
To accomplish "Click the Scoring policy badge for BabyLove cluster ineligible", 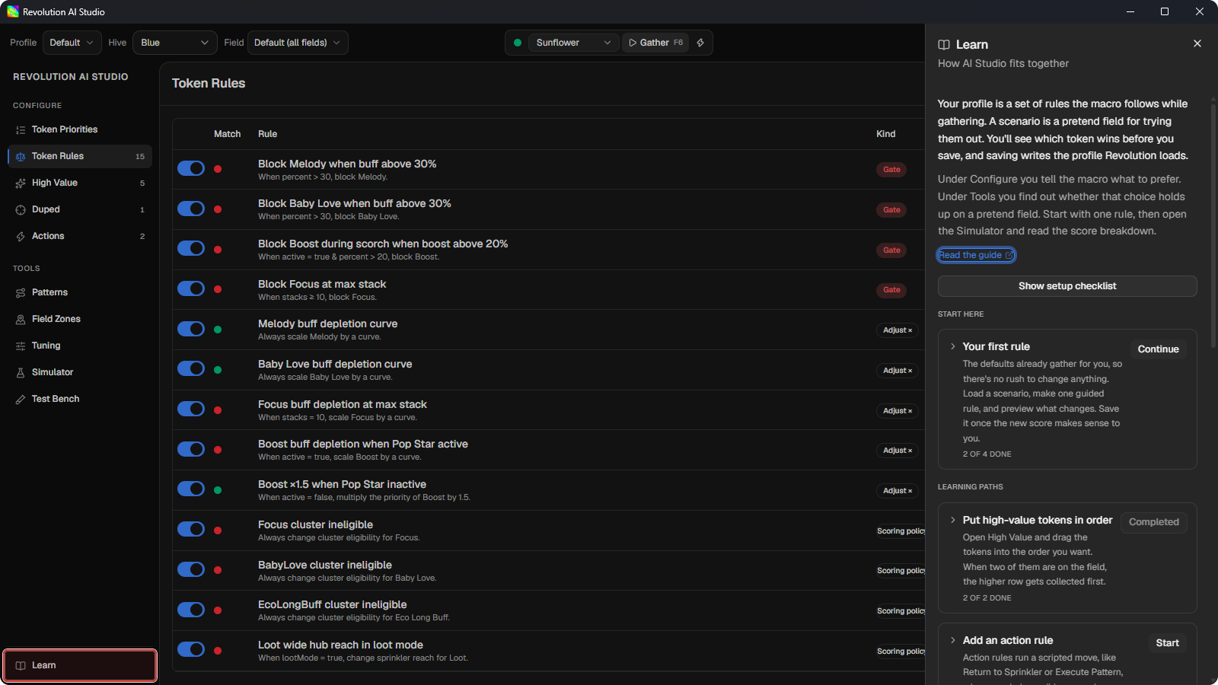I will (x=901, y=571).
